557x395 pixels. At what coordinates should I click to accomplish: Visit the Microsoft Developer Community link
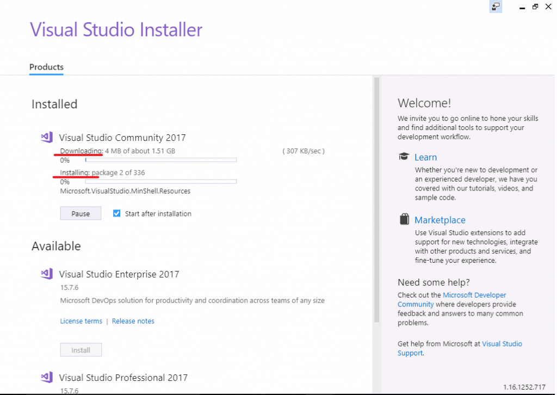click(x=474, y=294)
